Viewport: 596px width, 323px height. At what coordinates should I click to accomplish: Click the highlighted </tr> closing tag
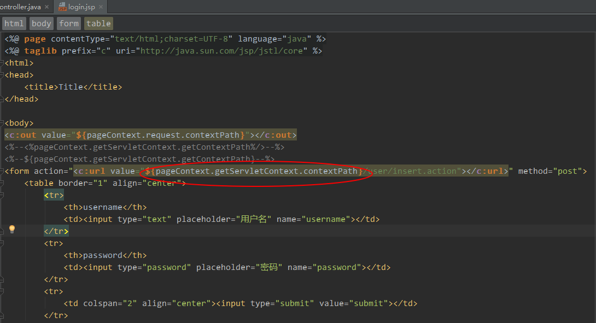pyautogui.click(x=56, y=231)
